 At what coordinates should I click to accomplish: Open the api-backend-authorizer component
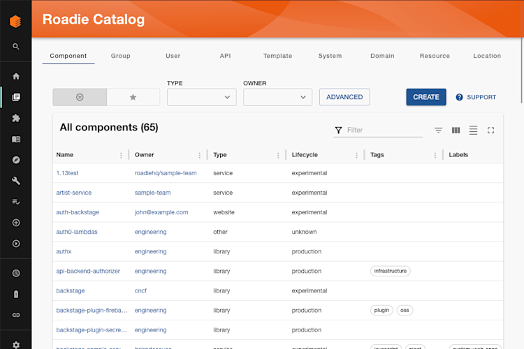coord(88,271)
